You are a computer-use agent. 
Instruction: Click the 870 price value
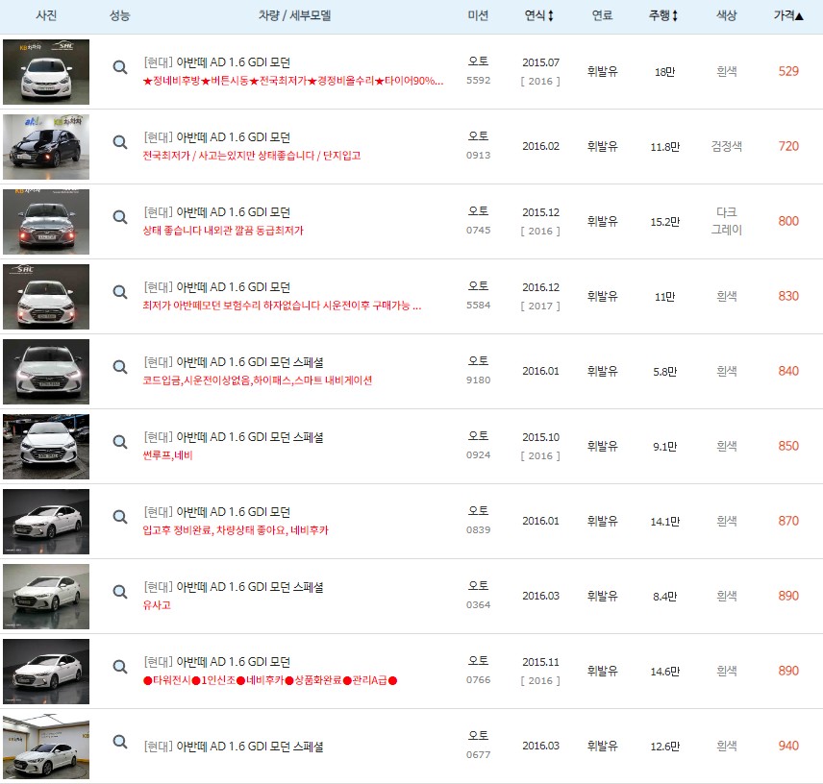point(788,522)
